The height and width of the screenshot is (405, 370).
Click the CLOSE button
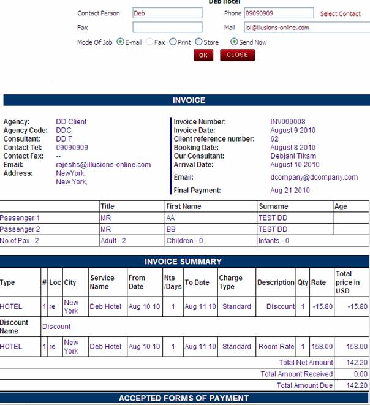237,55
